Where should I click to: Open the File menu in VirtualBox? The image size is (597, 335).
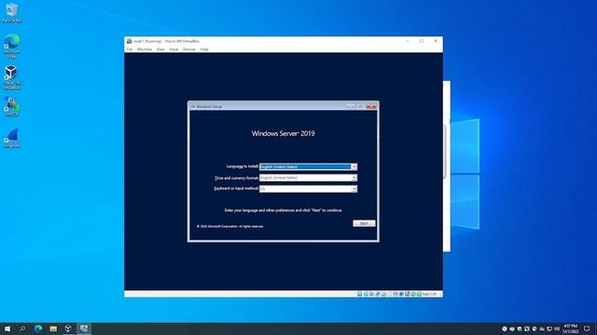130,49
